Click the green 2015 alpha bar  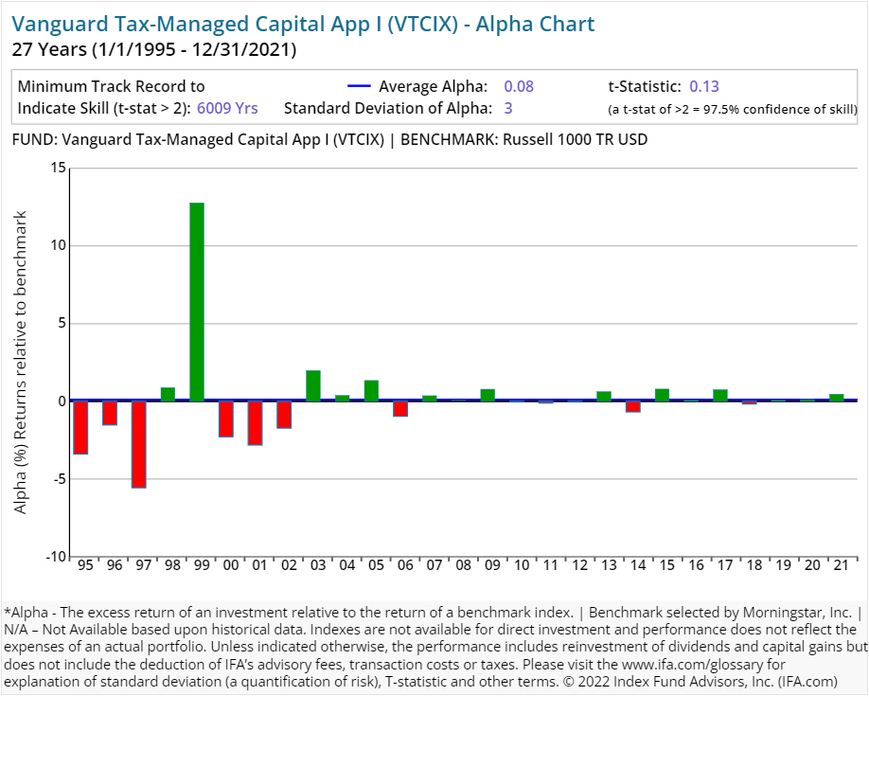coord(663,395)
